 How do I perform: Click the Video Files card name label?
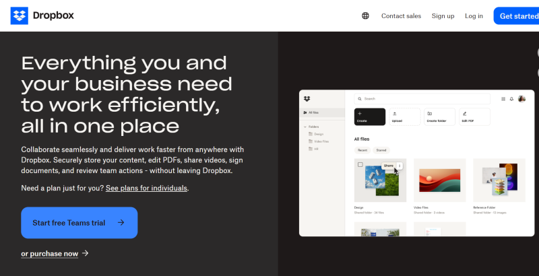pyautogui.click(x=420, y=208)
